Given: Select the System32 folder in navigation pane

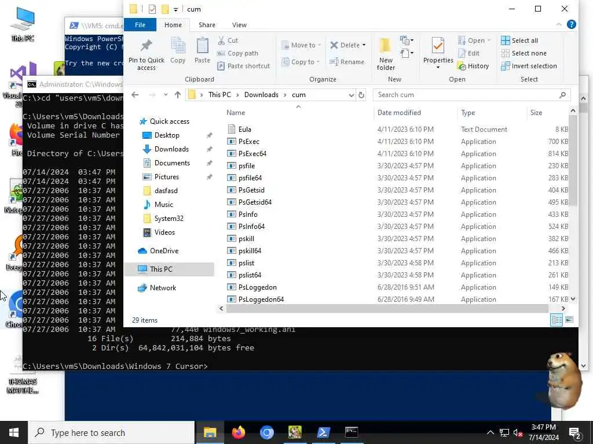Looking at the screenshot, I should pos(169,219).
